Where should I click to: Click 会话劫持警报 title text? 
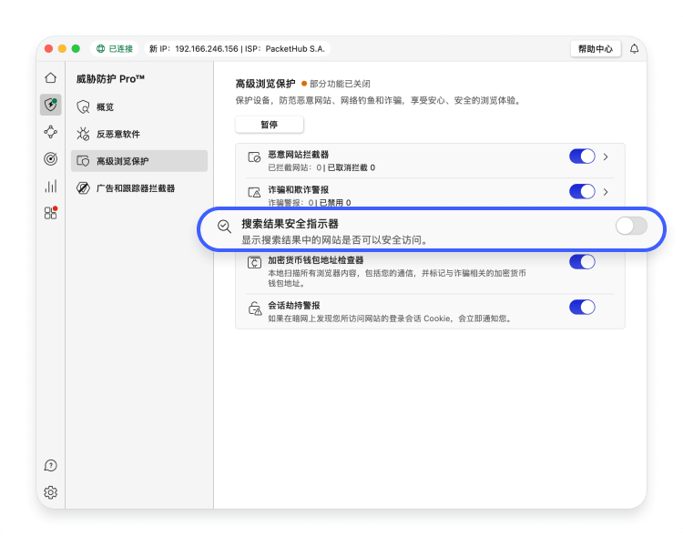tap(294, 305)
